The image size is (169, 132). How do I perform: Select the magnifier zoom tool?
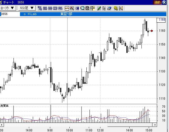pos(82,8)
